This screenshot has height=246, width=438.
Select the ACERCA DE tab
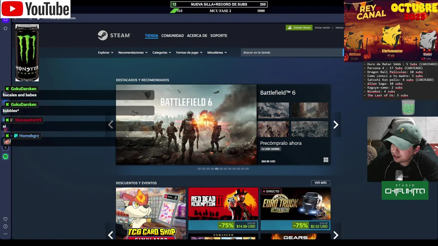click(x=197, y=36)
